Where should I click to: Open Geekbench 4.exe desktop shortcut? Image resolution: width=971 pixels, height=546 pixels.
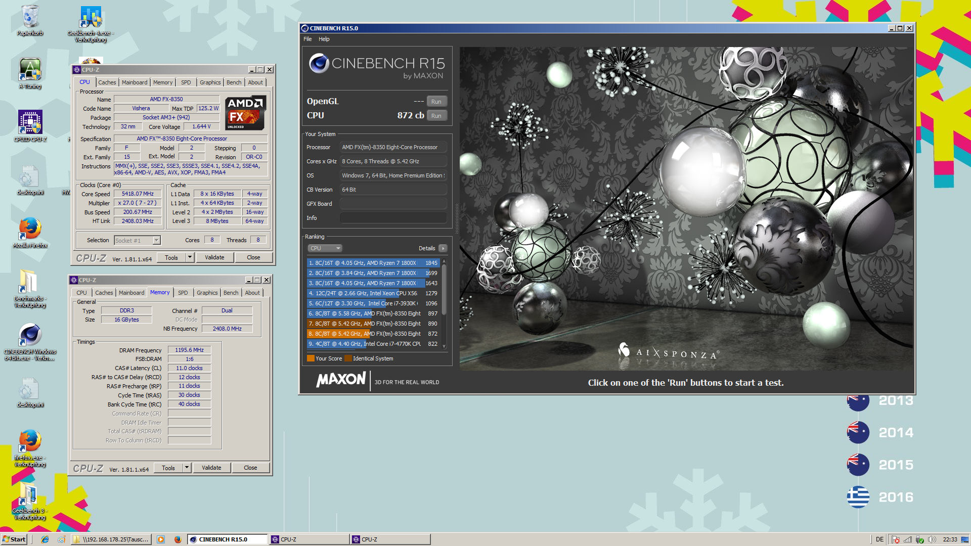(91, 24)
